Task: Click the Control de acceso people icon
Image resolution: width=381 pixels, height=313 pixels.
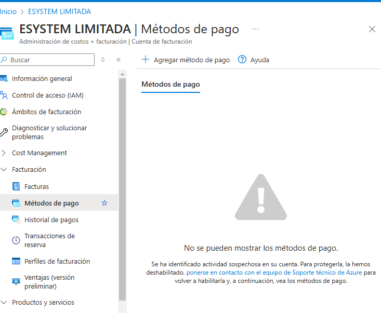Action: coord(4,95)
